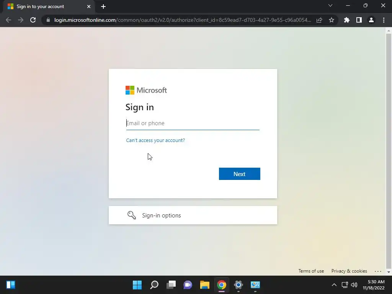Restore down the Chrome window
The height and width of the screenshot is (294, 392).
(366, 5)
